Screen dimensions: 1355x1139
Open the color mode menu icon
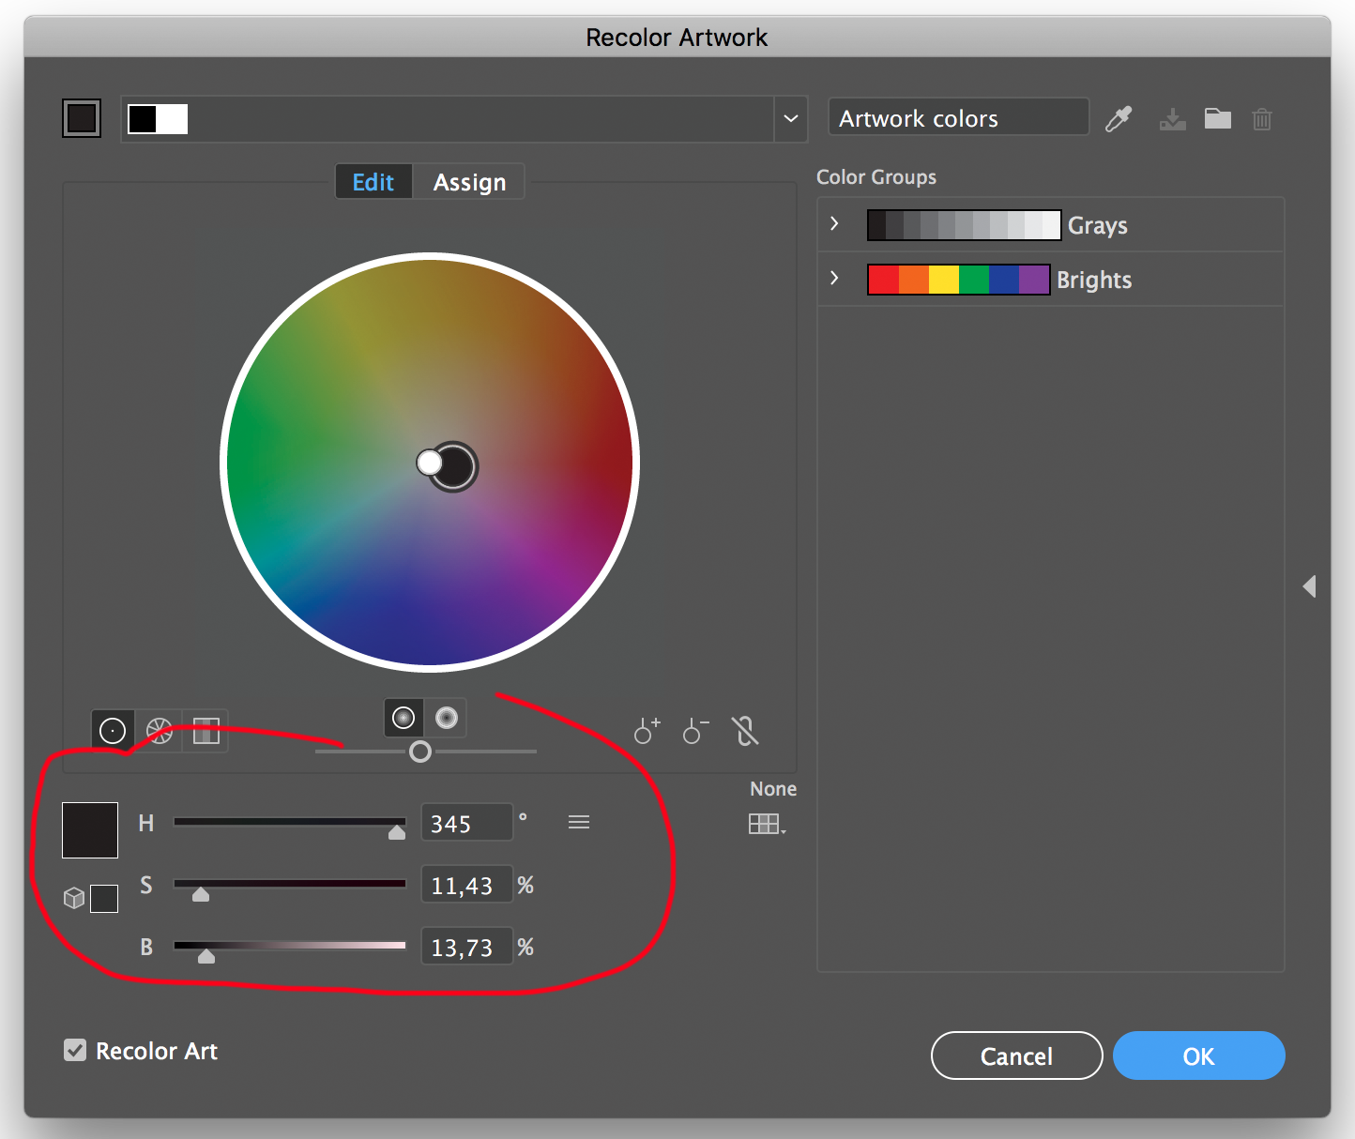point(579,822)
